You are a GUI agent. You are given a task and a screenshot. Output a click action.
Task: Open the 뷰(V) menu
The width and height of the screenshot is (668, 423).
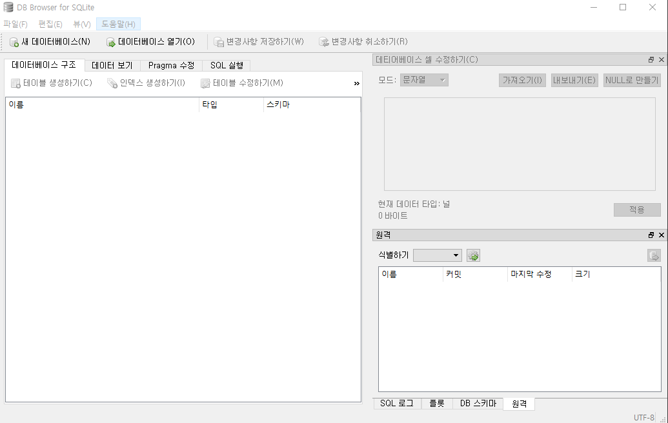click(82, 25)
